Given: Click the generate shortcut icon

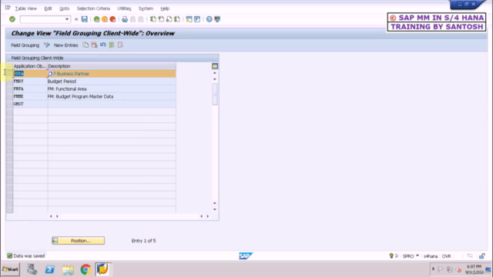Looking at the screenshot, I should click(x=197, y=19).
